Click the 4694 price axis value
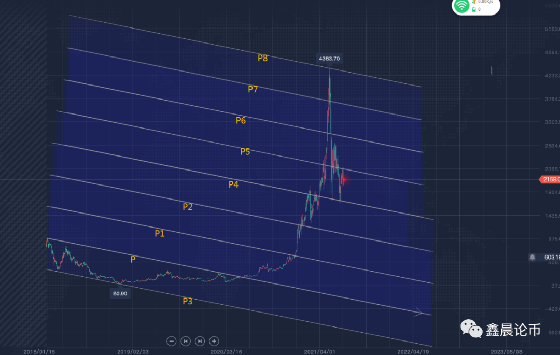This screenshot has height=355, width=560. (x=553, y=52)
